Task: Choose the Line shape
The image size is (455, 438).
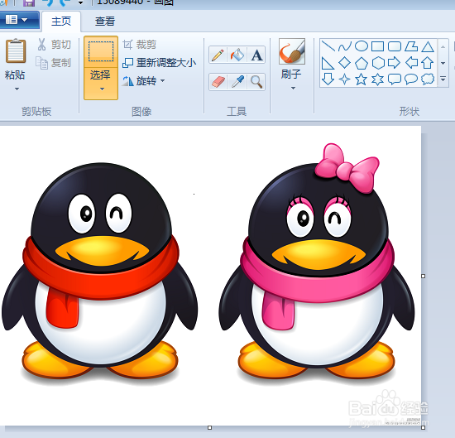Action: [x=328, y=46]
